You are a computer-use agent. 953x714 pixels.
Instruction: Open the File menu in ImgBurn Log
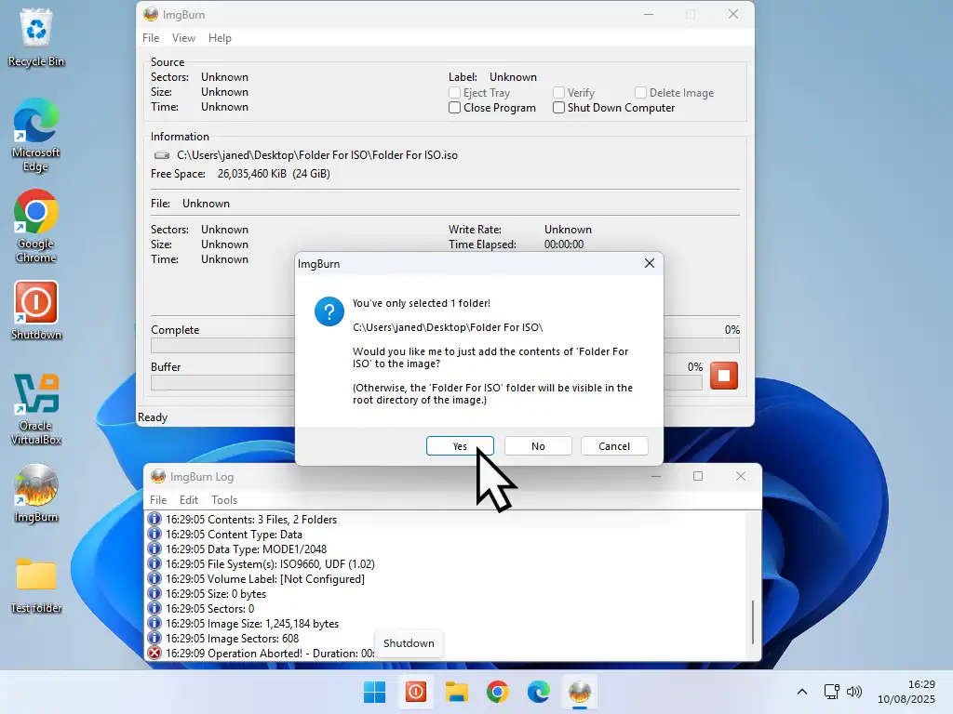[158, 499]
